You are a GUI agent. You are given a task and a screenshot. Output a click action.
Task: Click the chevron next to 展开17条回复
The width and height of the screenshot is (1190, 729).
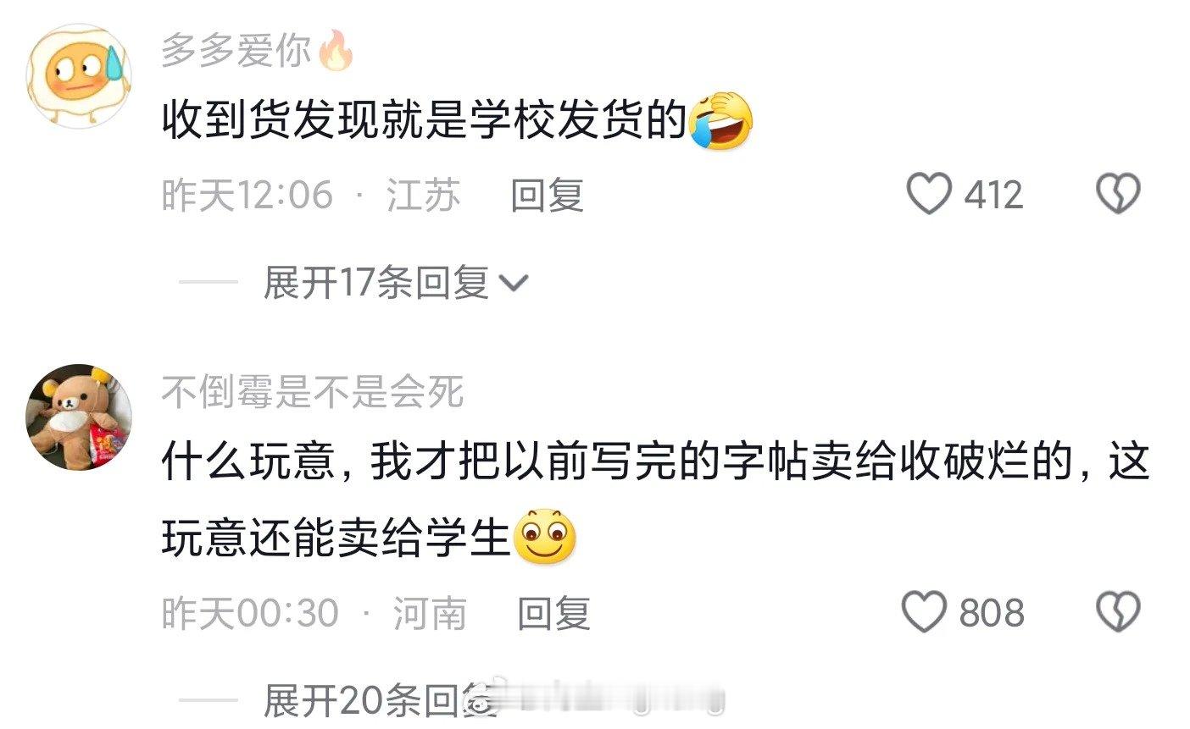click(x=514, y=284)
